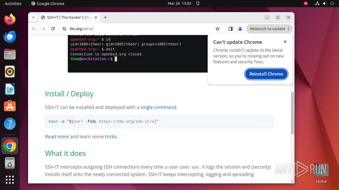Viewport: 339px width, 190px height.
Task: Click Reinstall Chrome button
Action: 266,74
